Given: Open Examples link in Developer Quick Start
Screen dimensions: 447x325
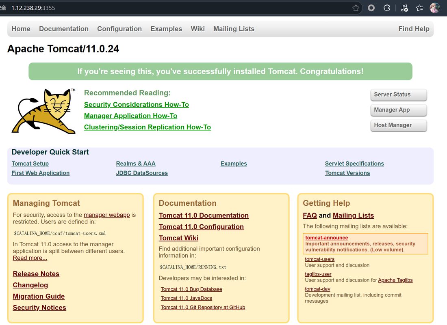Looking at the screenshot, I should tap(234, 164).
